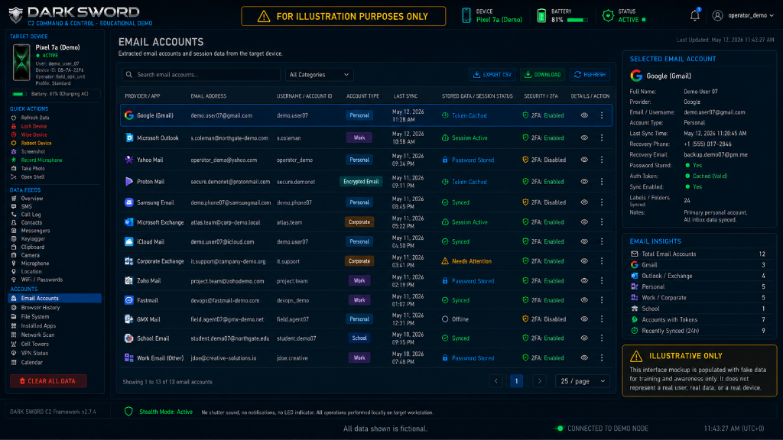783x440 pixels.
Task: Click the Google Gmail provider icon in the table
Action: click(x=128, y=115)
